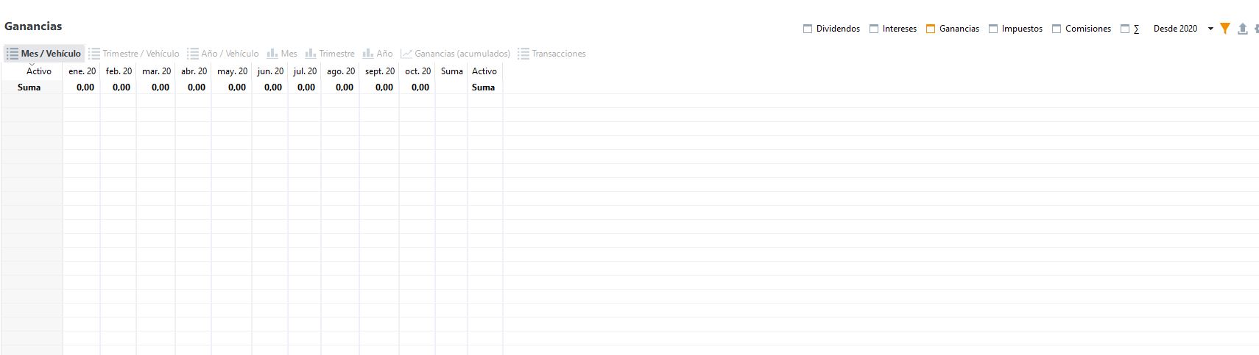1259x355 pixels.
Task: Click the abr. 20 column header
Action: [x=194, y=71]
